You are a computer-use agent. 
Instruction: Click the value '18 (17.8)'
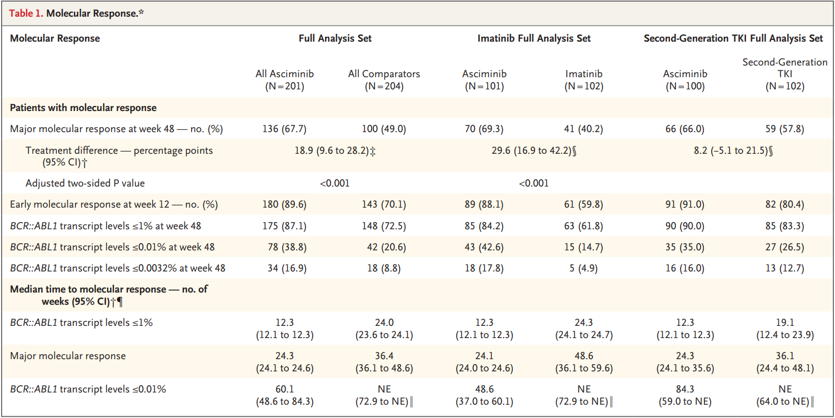click(484, 269)
